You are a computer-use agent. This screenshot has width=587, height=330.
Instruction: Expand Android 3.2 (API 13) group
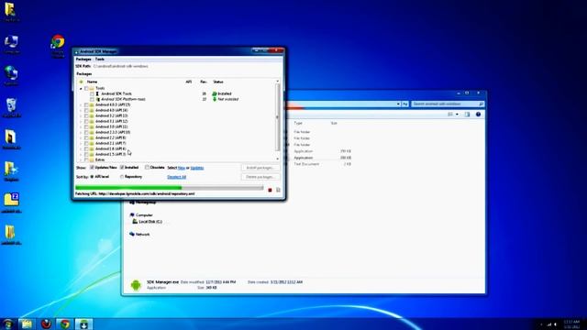click(81, 116)
